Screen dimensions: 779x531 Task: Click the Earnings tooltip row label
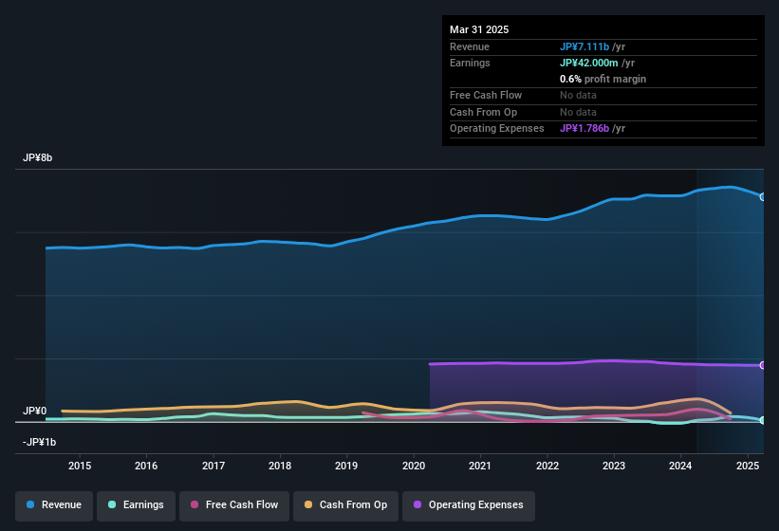point(470,63)
